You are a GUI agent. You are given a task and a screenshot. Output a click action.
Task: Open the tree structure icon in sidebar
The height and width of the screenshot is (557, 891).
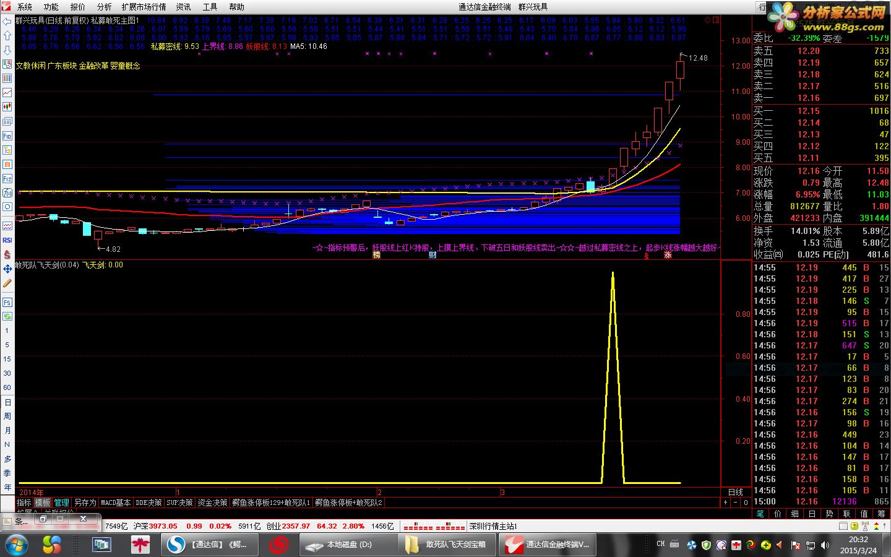pos(7,150)
